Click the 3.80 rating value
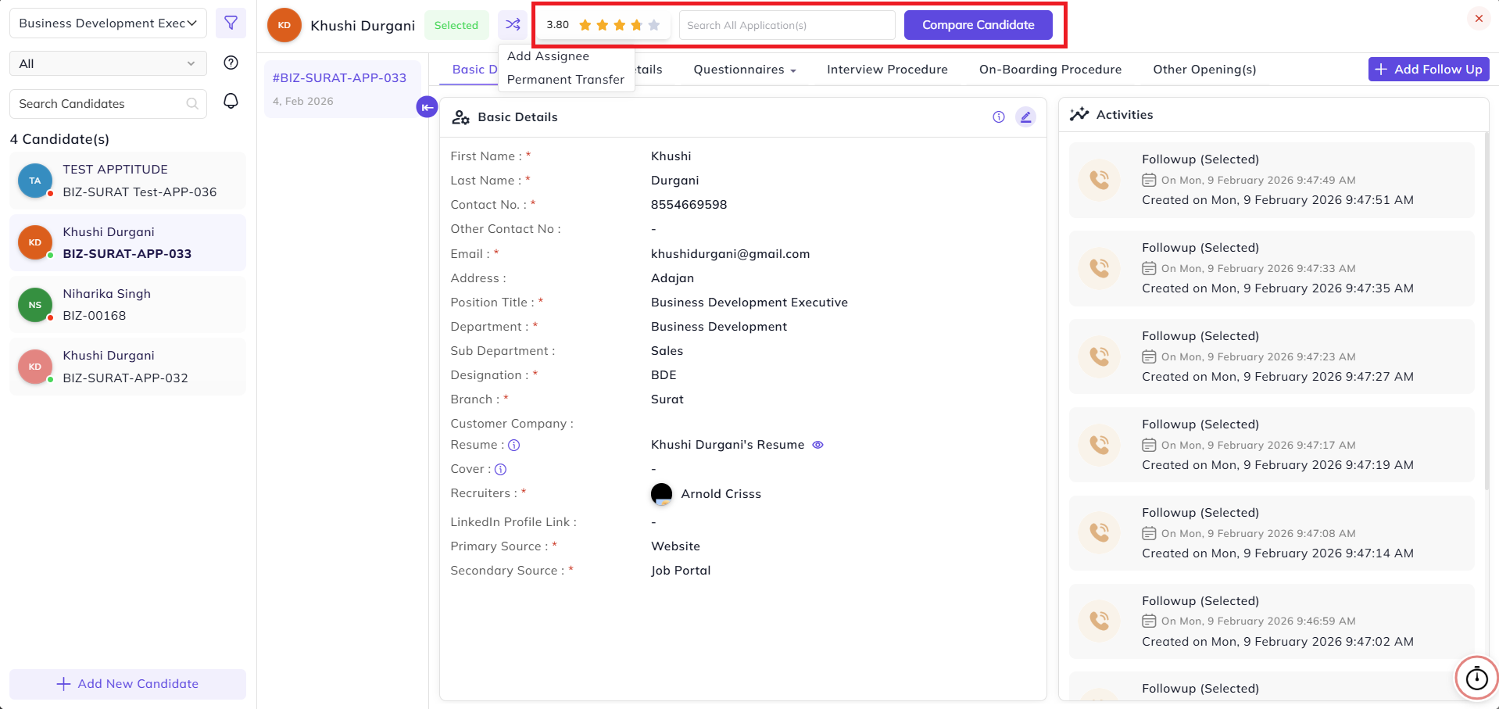 pos(557,25)
